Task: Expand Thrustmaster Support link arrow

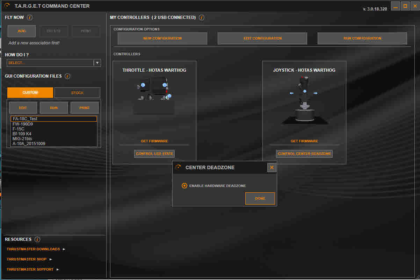Action: coord(58,270)
